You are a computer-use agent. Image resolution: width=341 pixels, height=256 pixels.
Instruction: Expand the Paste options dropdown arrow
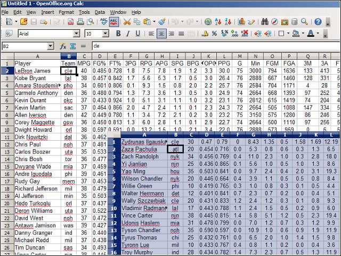[154, 21]
